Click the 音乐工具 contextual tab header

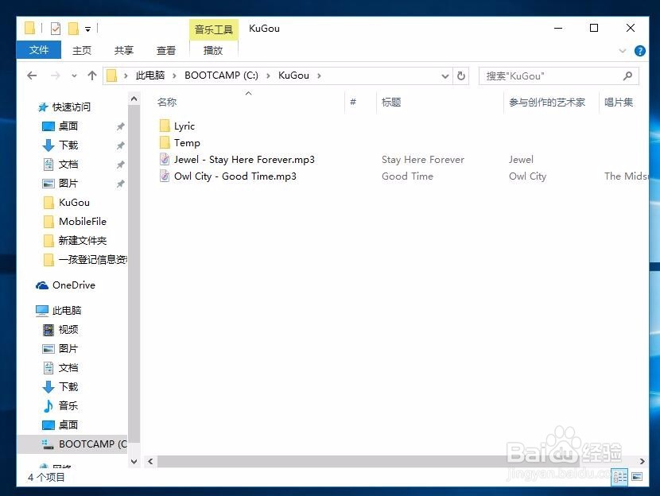213,29
